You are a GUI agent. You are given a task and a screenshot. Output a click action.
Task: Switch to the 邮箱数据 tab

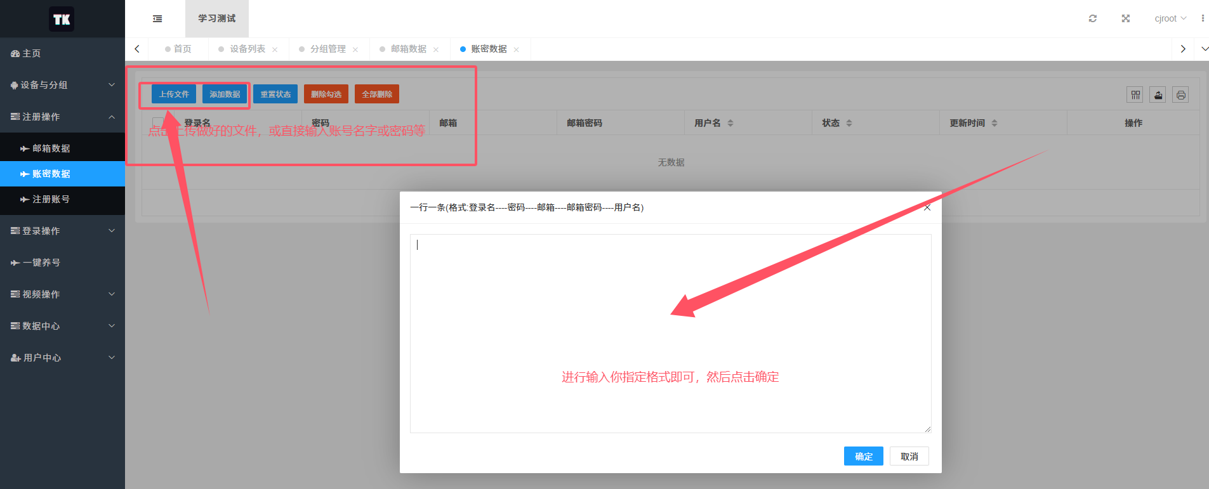pyautogui.click(x=409, y=49)
